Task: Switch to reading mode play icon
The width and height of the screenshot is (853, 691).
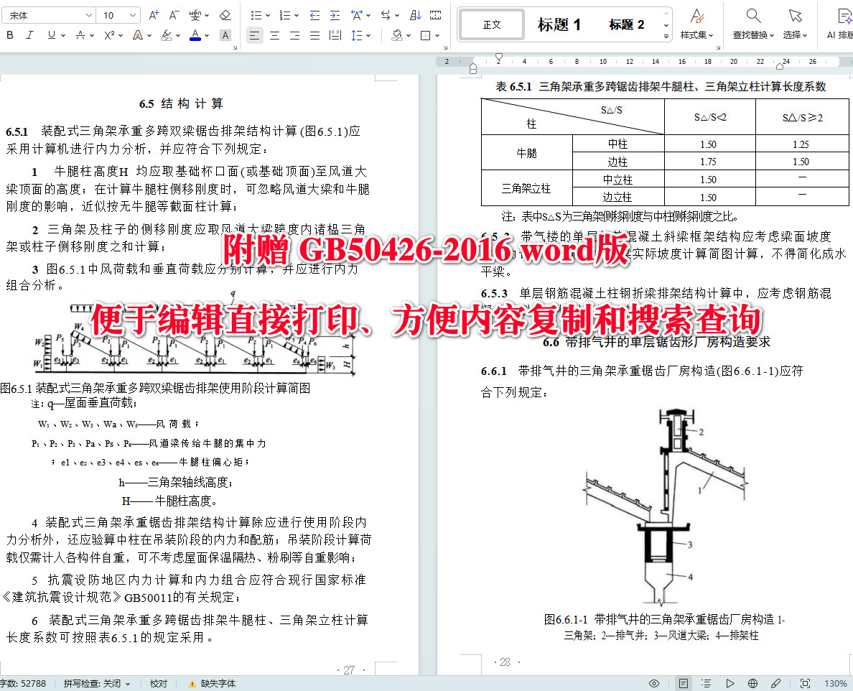Action: tap(730, 683)
